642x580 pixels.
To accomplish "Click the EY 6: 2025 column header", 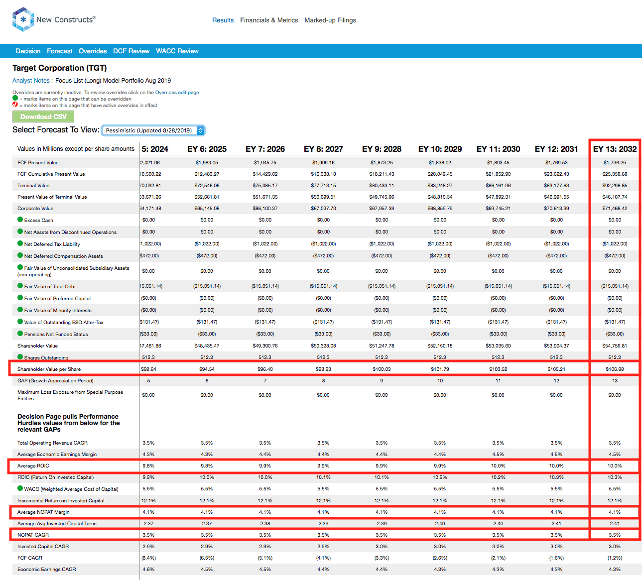I will point(207,149).
